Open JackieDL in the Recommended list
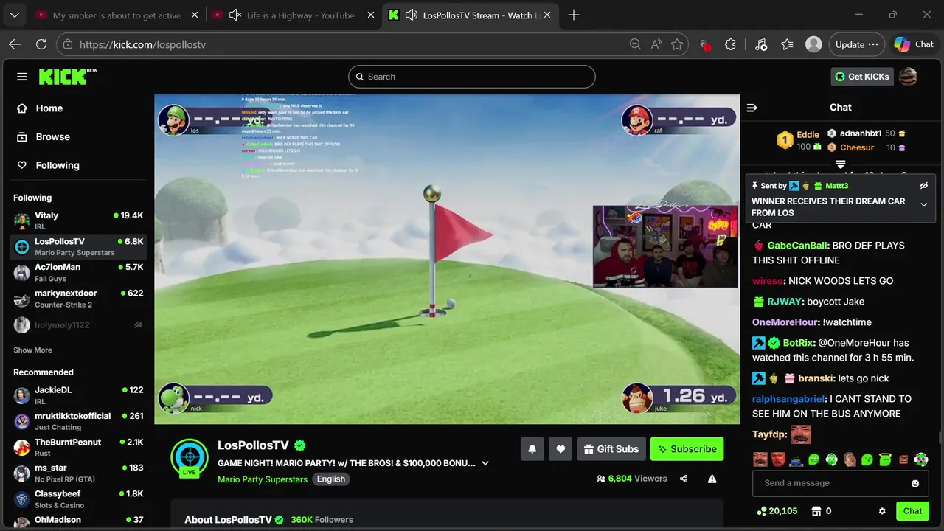 click(x=78, y=395)
